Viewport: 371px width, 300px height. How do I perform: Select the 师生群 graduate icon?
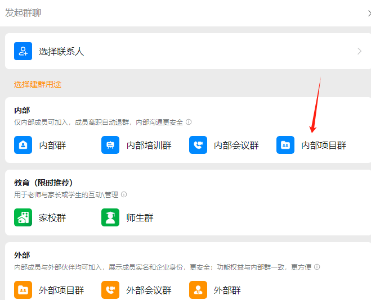click(x=110, y=217)
